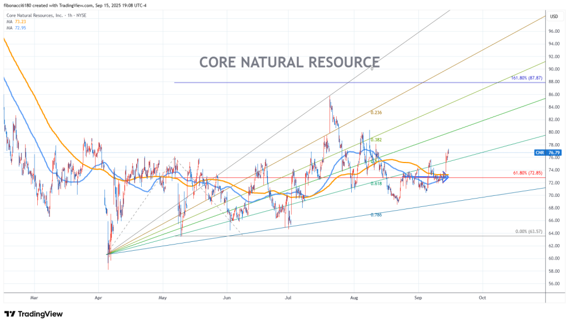
Task: Select the blue MA 72.95 indicator legend
Action: (16, 28)
